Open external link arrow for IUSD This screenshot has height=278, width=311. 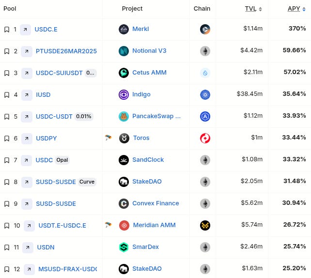27,95
